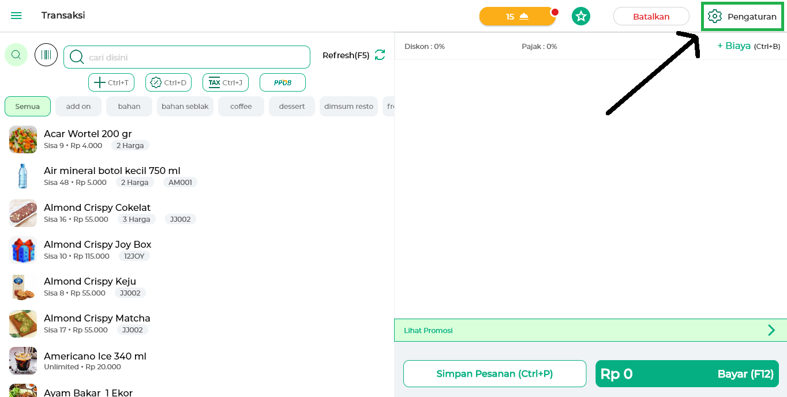Select Acar Wortel 200 gr item name

pos(88,134)
